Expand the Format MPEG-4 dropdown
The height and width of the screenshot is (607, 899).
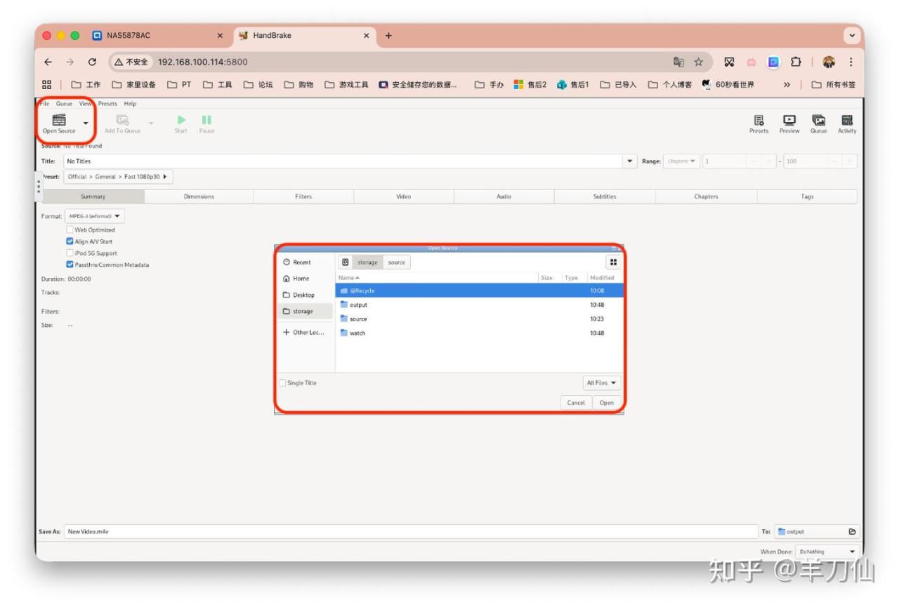tap(94, 216)
